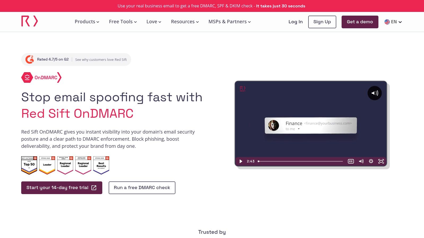Click the Finance email card in video

(311, 126)
